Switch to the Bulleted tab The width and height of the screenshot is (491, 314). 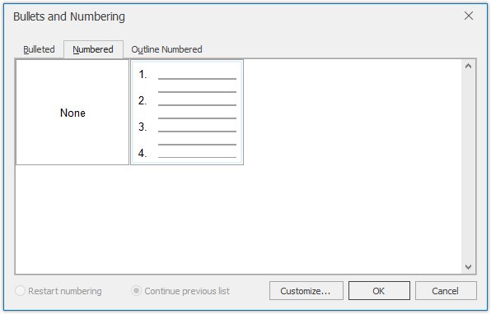coord(39,49)
